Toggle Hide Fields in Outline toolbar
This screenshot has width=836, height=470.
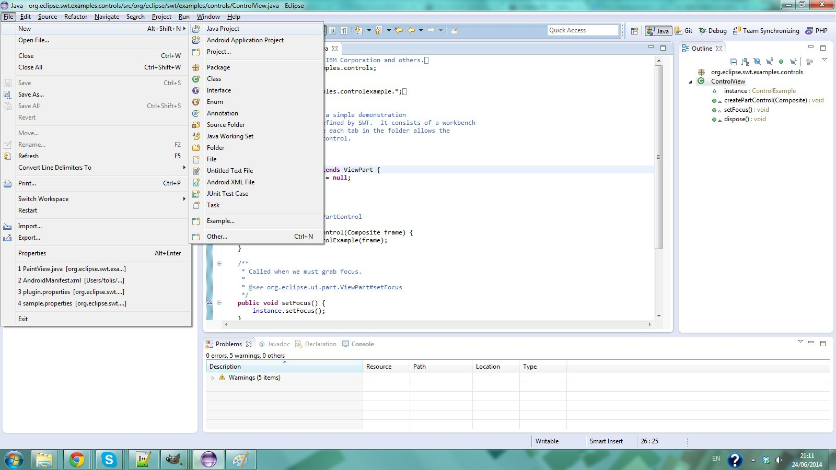tap(757, 62)
